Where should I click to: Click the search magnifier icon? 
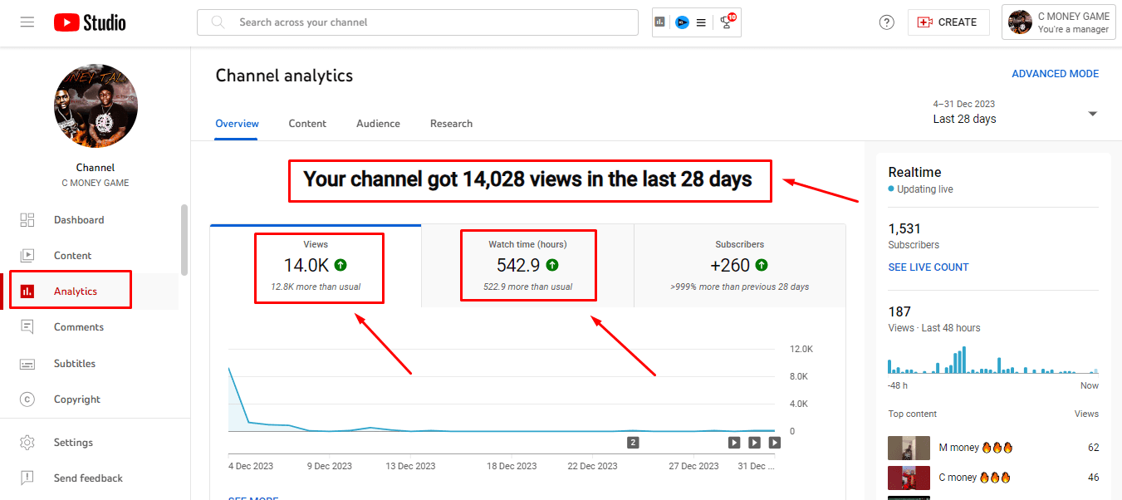(218, 22)
